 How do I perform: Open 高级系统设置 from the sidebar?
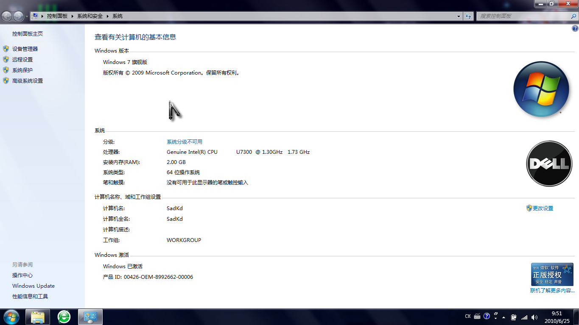pyautogui.click(x=28, y=81)
